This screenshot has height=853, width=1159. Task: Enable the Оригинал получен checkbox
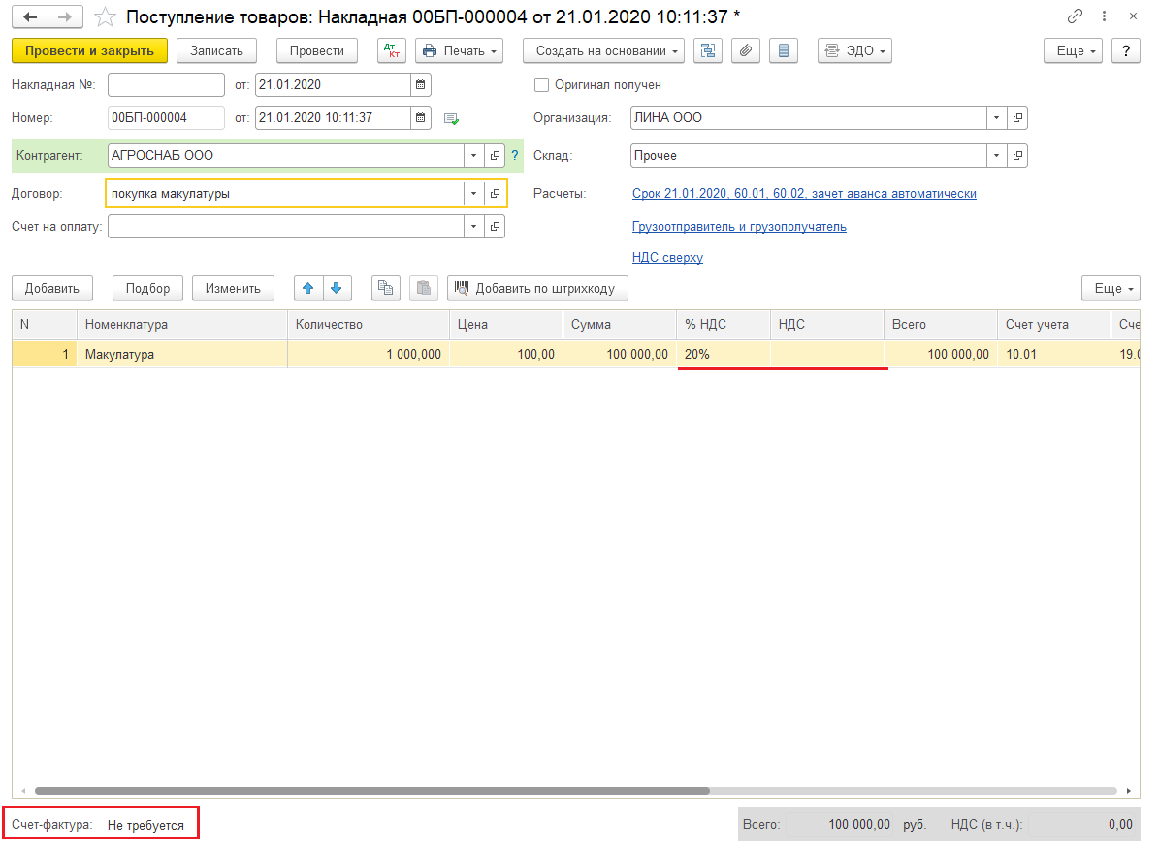coord(542,85)
